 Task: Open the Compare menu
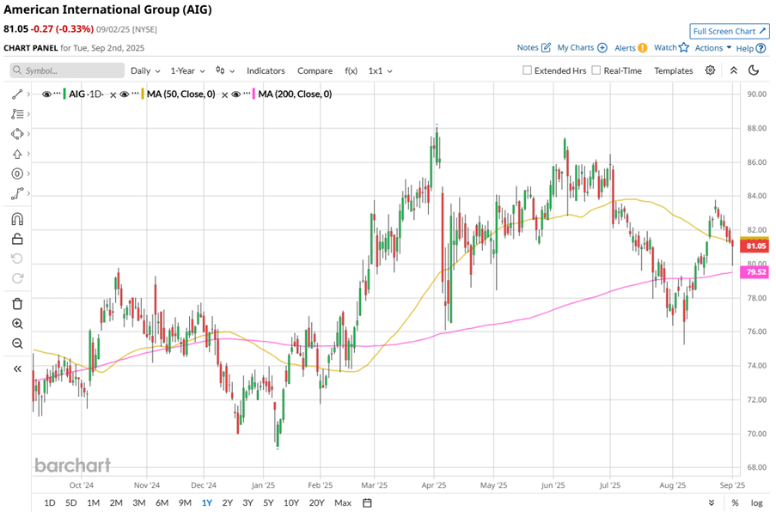click(315, 70)
